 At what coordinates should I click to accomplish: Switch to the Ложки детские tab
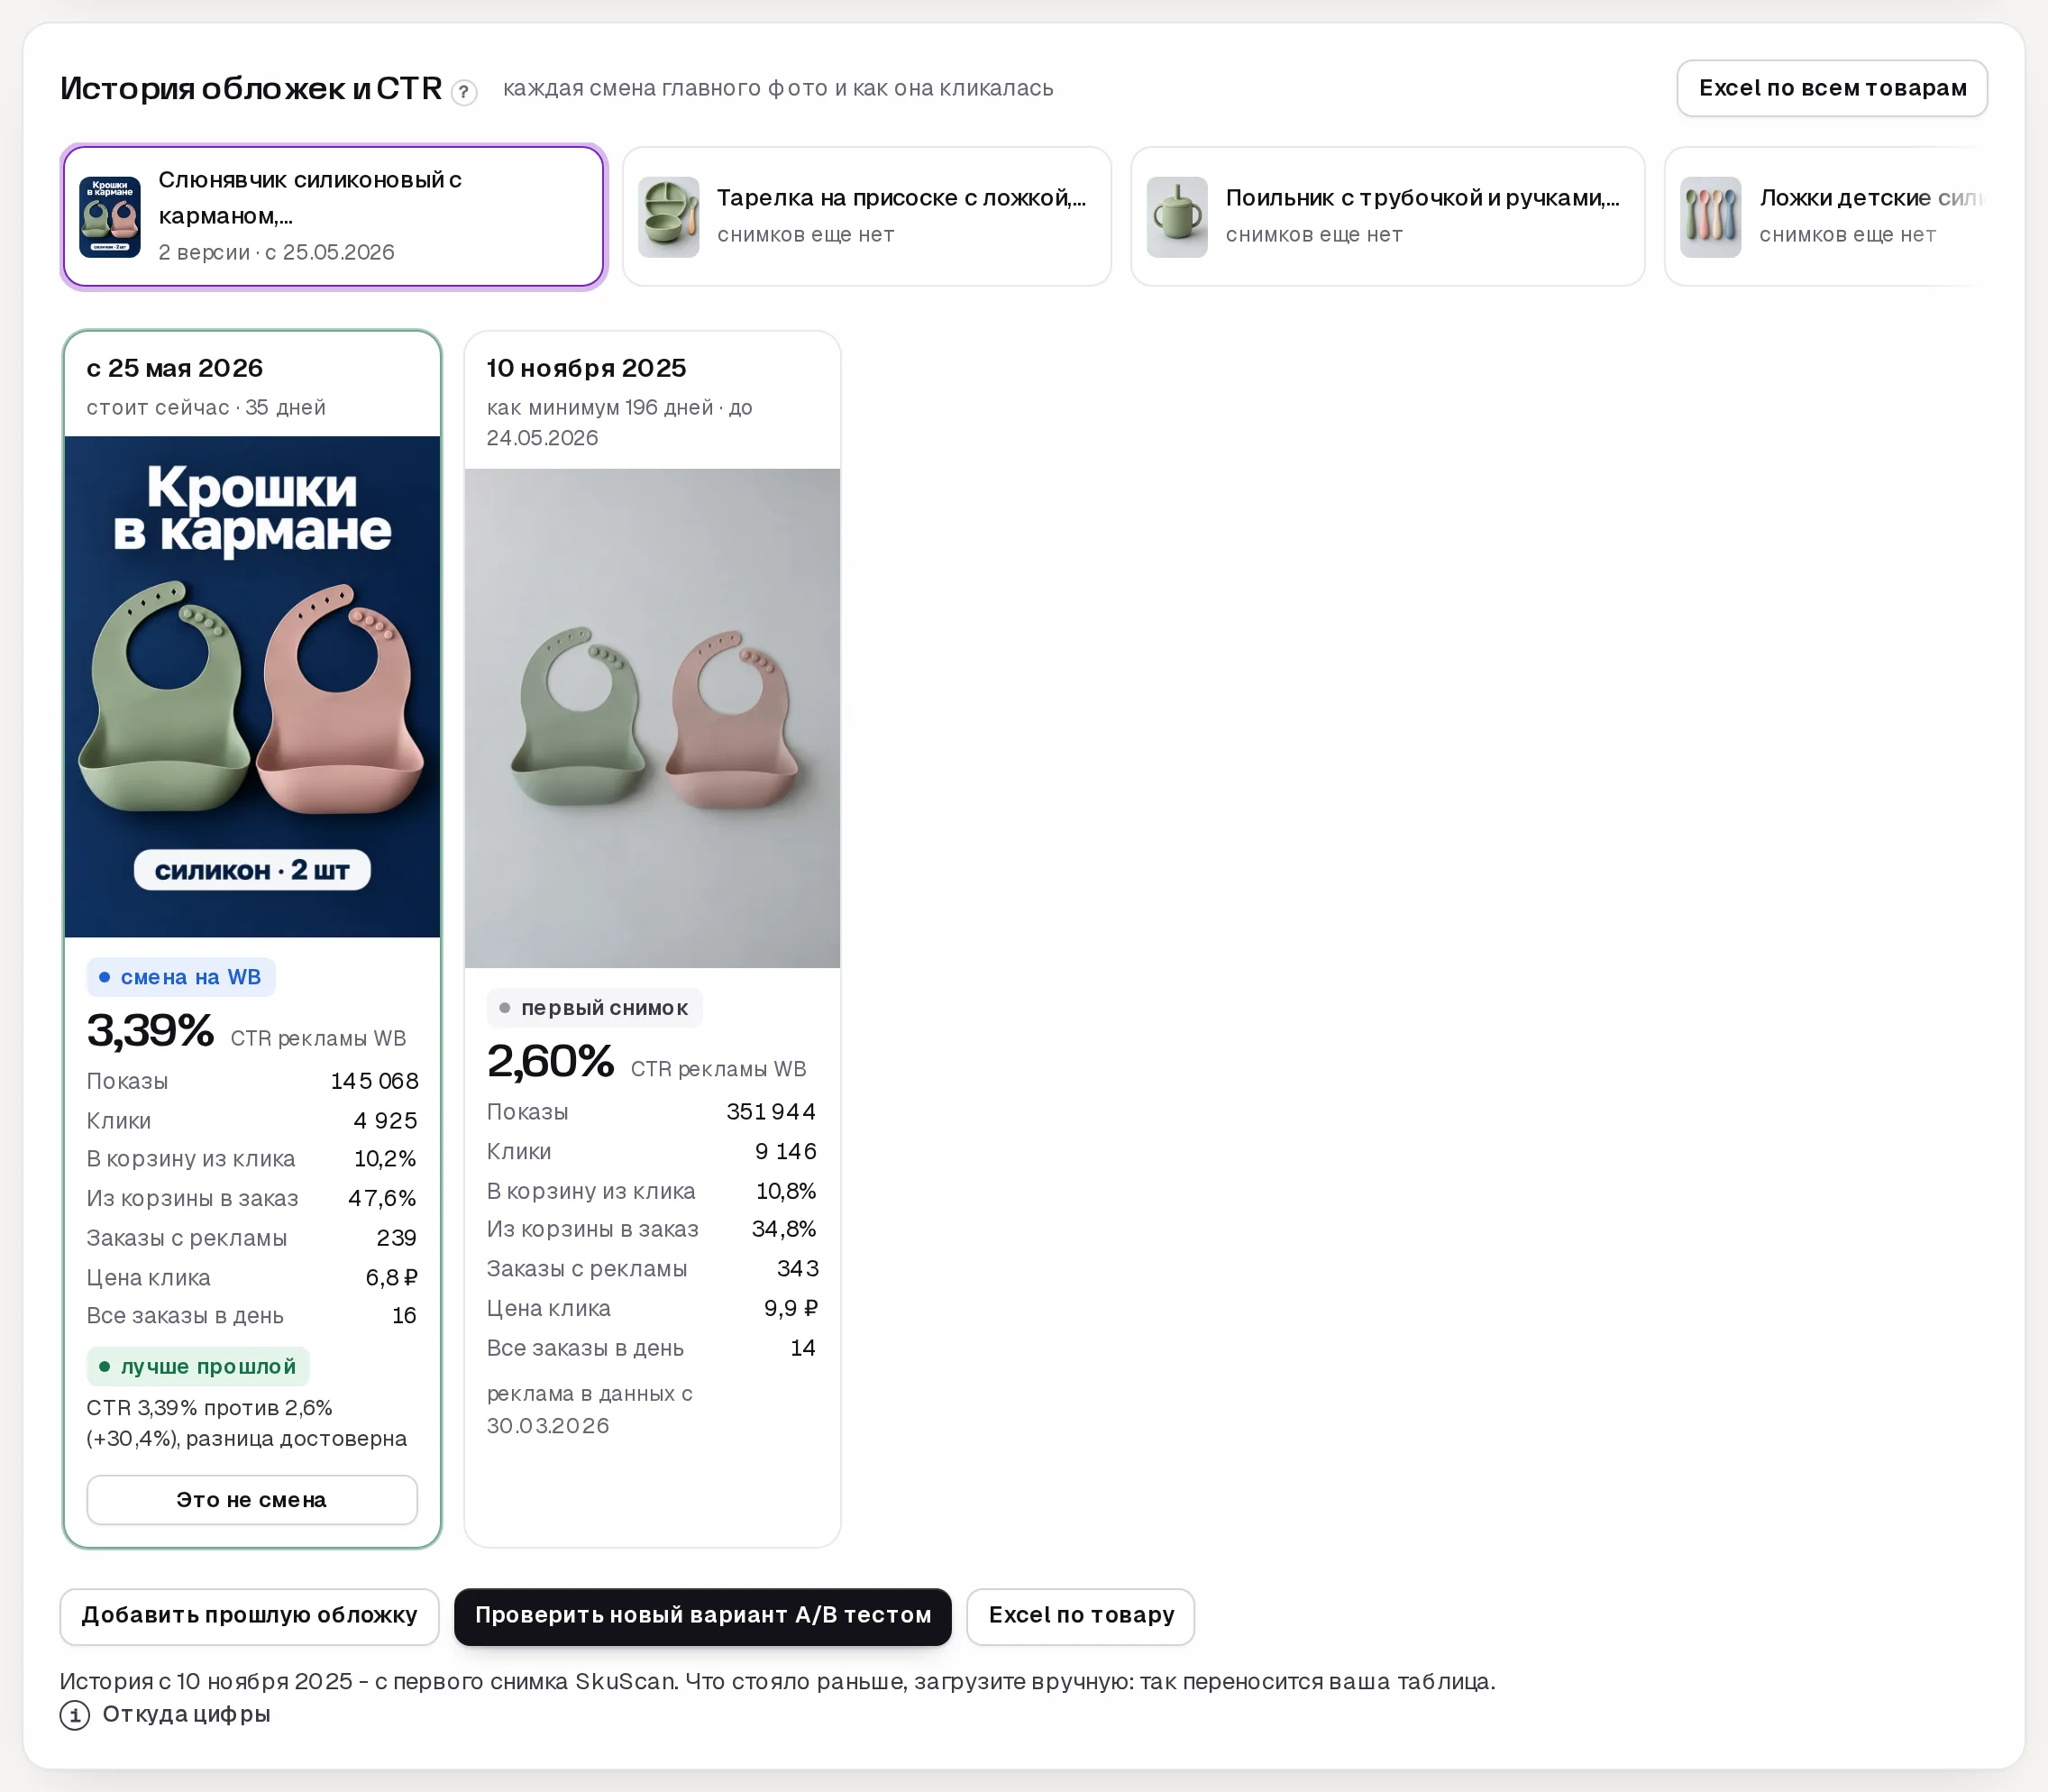(x=1825, y=217)
